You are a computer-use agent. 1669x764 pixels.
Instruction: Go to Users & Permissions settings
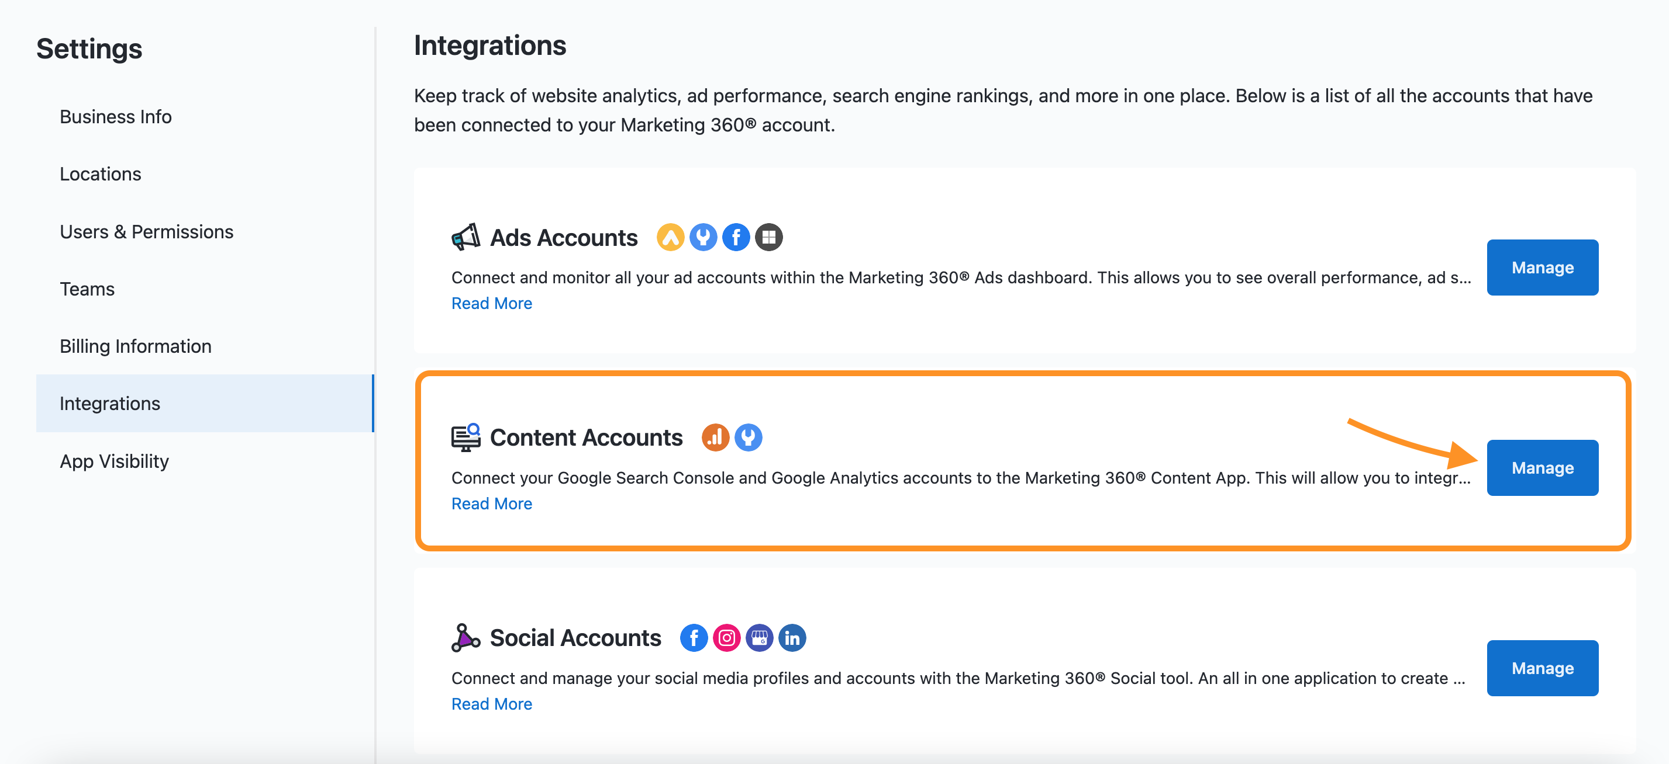pos(146,231)
